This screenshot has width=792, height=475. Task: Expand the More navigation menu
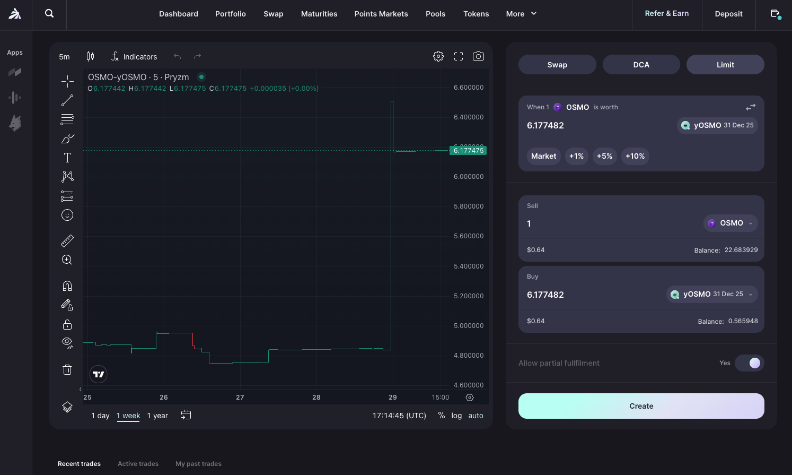tap(521, 14)
